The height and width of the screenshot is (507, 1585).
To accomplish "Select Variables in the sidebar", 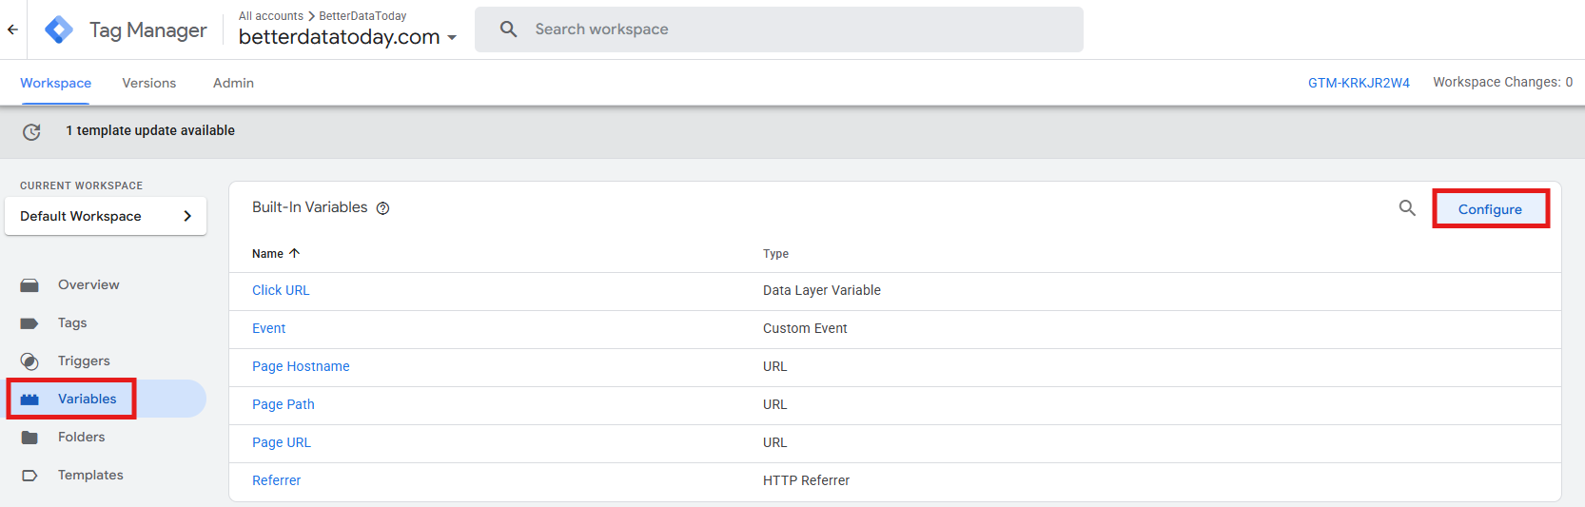I will [x=87, y=399].
